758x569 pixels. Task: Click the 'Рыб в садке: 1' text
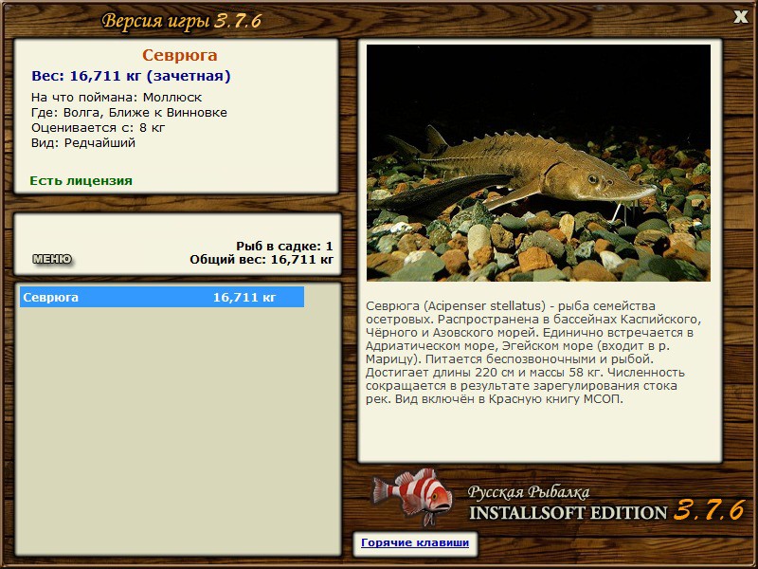tap(284, 247)
